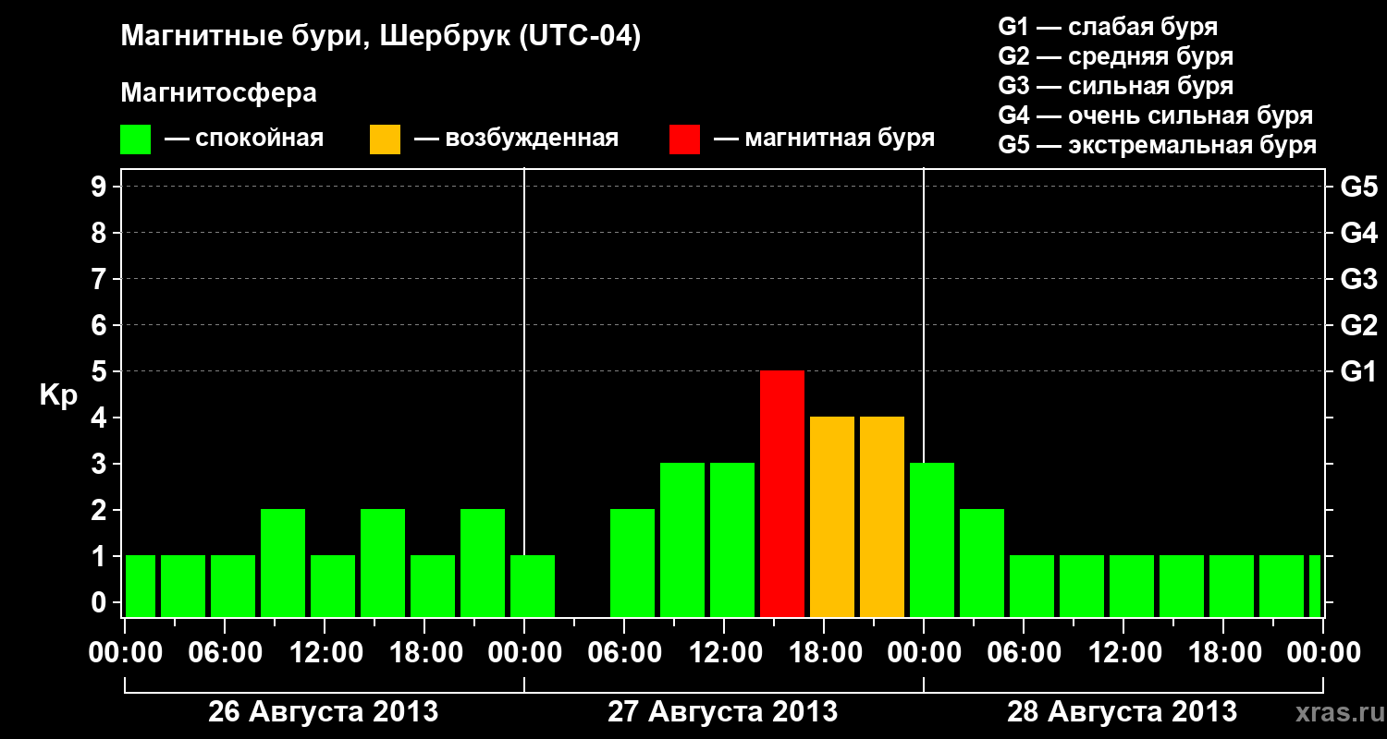Image resolution: width=1387 pixels, height=739 pixels.
Task: Click the 'G1' label on the right axis
Action: (1358, 371)
